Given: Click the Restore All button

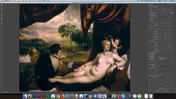Looking at the screenshot, I should [168, 78].
